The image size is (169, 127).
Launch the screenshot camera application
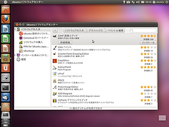click(5, 78)
